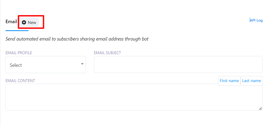Image resolution: width=268 pixels, height=126 pixels.
Task: Open the API Log link
Action: pos(257,20)
